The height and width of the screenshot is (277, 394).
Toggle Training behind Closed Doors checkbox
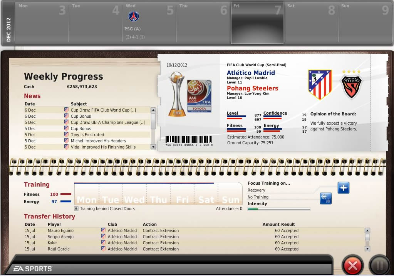tap(76, 209)
